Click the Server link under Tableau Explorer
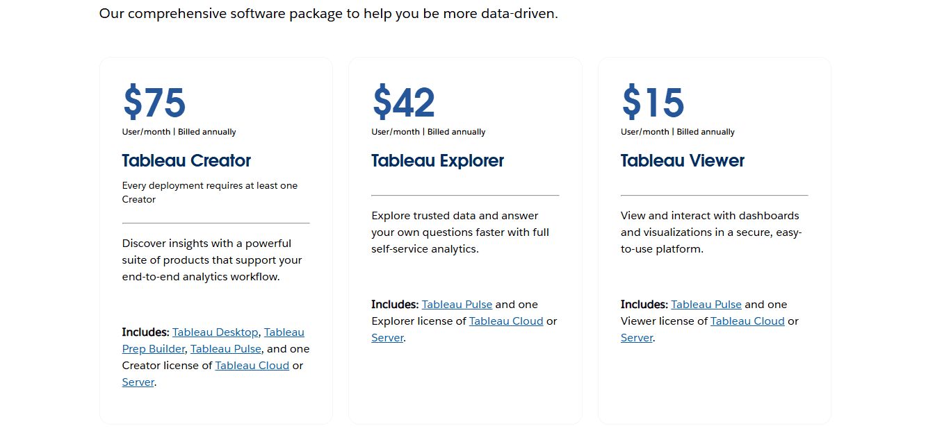Viewport: 935px width, 442px height. click(x=387, y=337)
